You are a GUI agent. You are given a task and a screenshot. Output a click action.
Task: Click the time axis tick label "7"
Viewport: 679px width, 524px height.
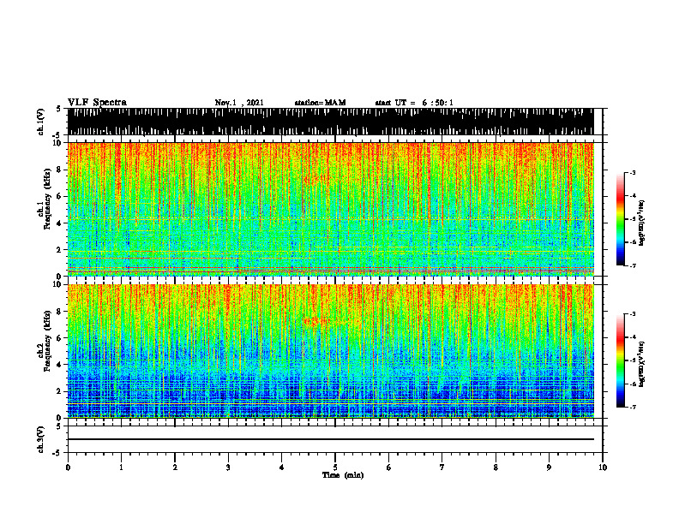coord(442,467)
